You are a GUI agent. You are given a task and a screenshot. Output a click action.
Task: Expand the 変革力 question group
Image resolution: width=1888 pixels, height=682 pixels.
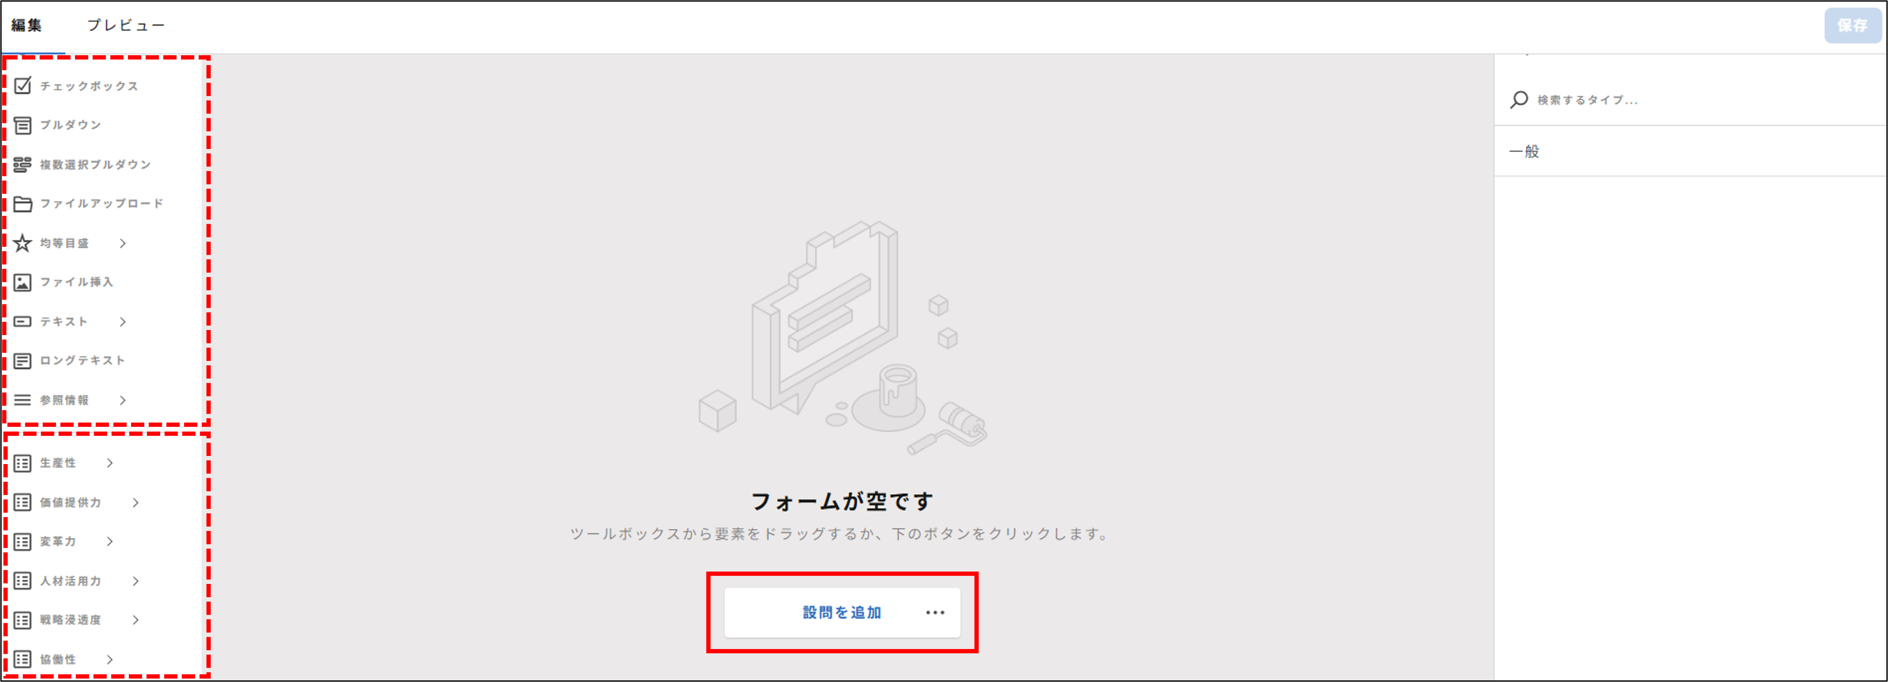[x=111, y=541]
